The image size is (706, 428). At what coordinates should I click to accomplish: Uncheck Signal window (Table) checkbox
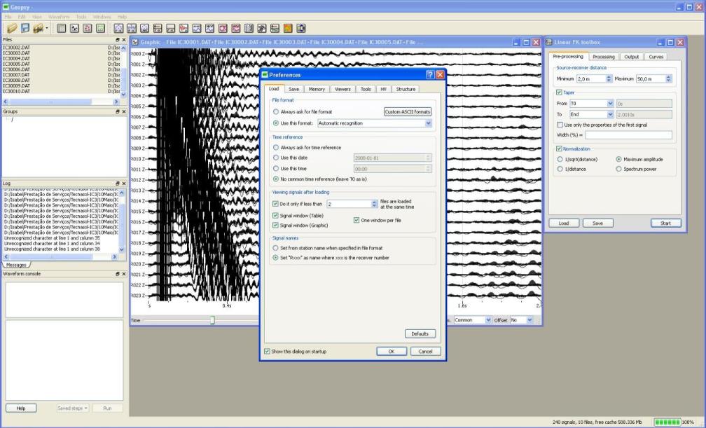(x=275, y=216)
